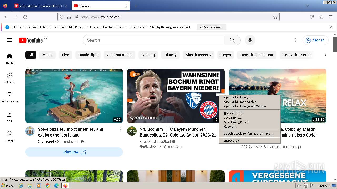Click the site padlock icon
The width and height of the screenshot is (337, 189).
69,17
